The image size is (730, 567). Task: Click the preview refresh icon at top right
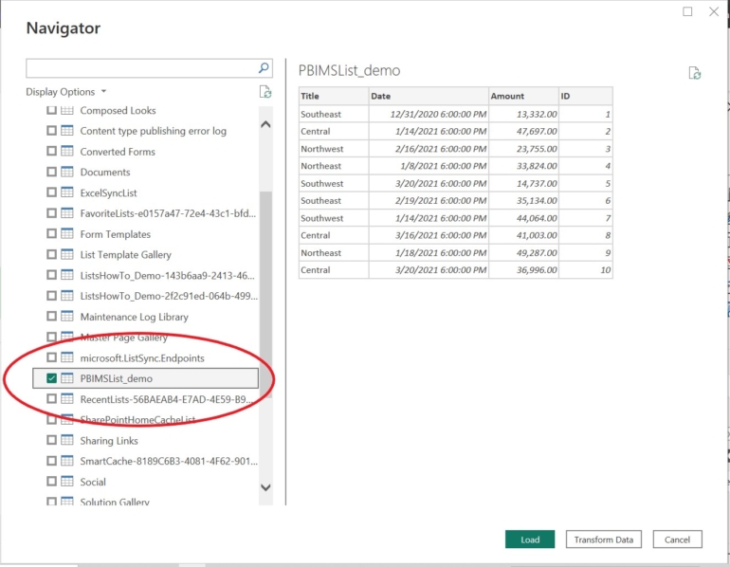click(695, 73)
